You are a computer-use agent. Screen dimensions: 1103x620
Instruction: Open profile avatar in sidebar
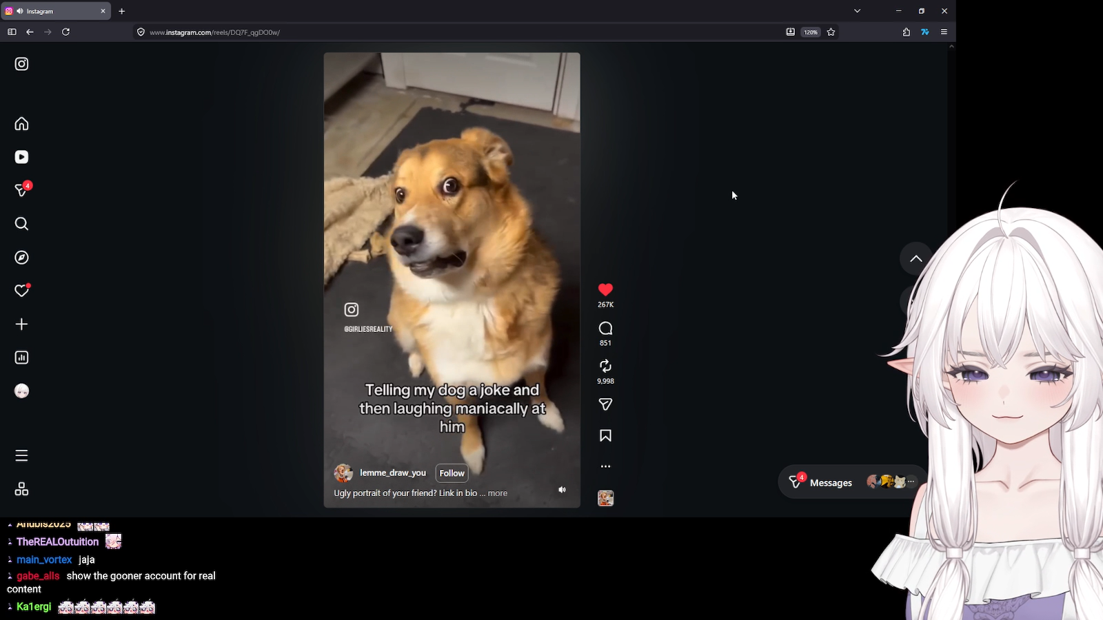tap(21, 391)
